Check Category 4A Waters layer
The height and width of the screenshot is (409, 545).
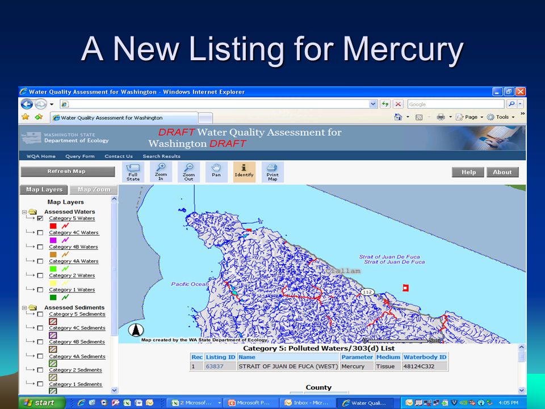click(x=40, y=261)
